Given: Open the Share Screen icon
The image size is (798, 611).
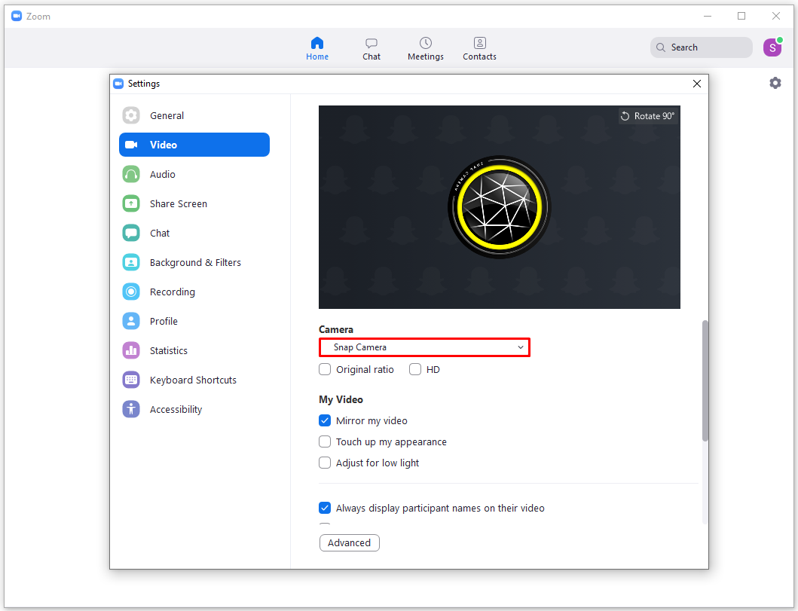Looking at the screenshot, I should click(x=131, y=204).
